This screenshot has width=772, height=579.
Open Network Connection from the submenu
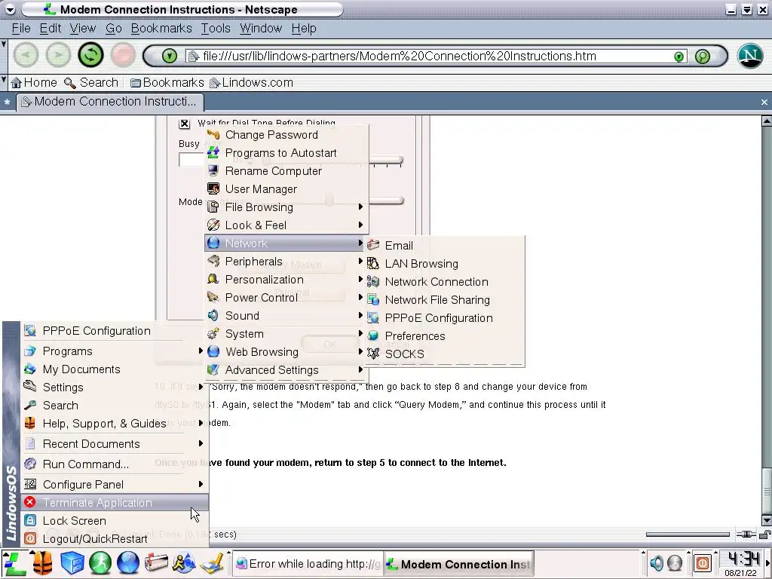click(x=445, y=282)
